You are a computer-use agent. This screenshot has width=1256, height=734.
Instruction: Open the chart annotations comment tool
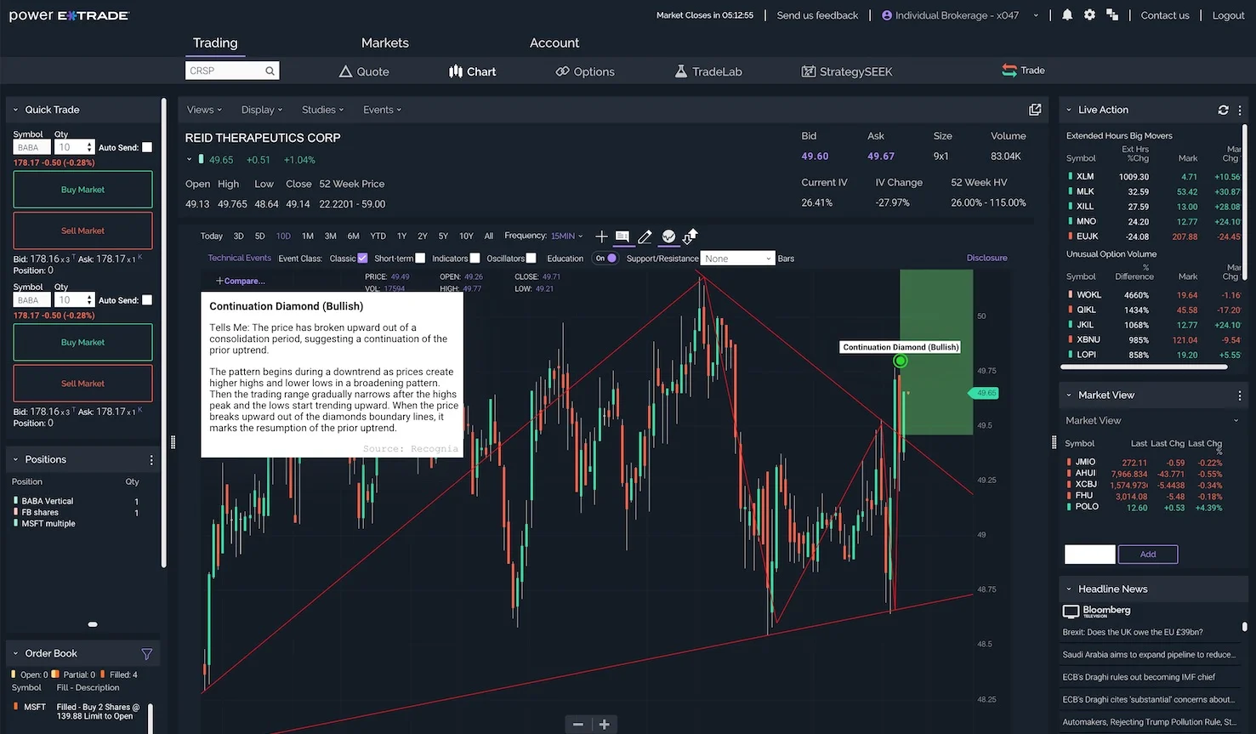pyautogui.click(x=622, y=236)
